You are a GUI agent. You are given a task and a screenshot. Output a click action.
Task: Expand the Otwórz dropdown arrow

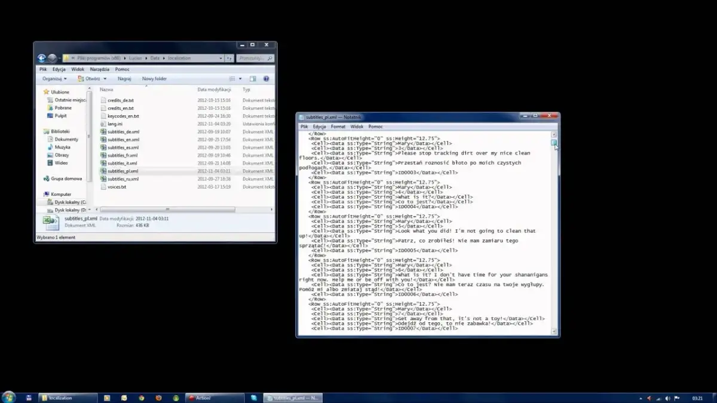(105, 79)
